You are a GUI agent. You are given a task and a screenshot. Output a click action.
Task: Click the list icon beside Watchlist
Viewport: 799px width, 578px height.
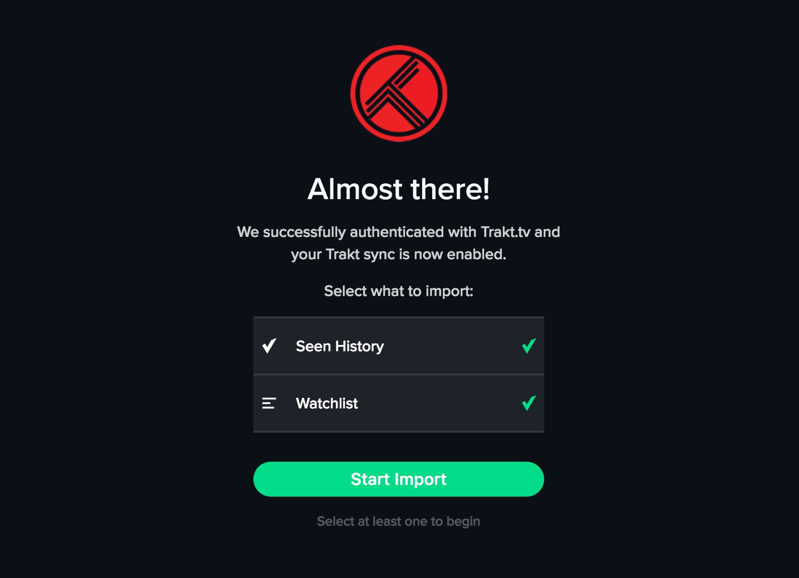pos(269,403)
